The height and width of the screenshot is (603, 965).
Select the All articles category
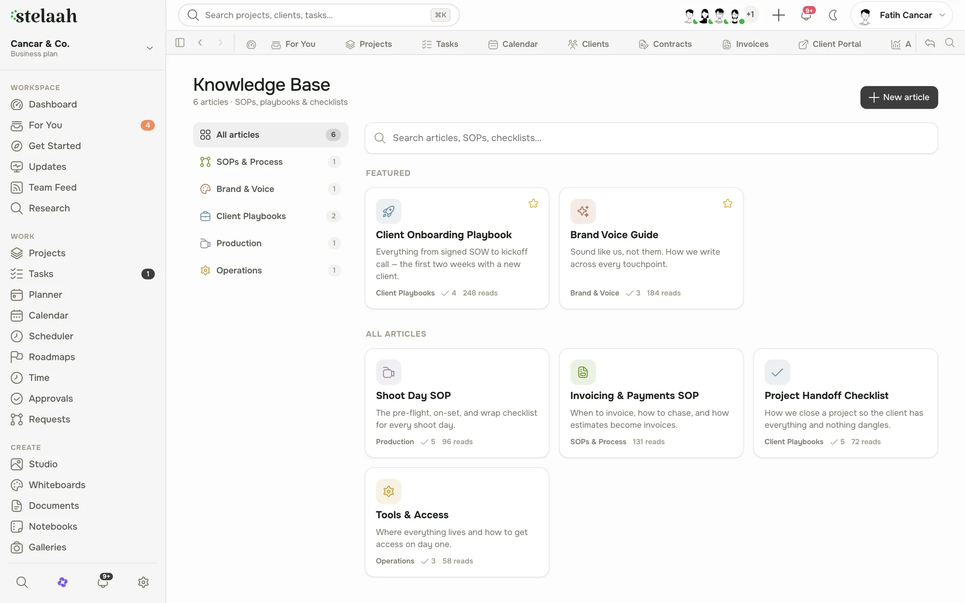[271, 135]
